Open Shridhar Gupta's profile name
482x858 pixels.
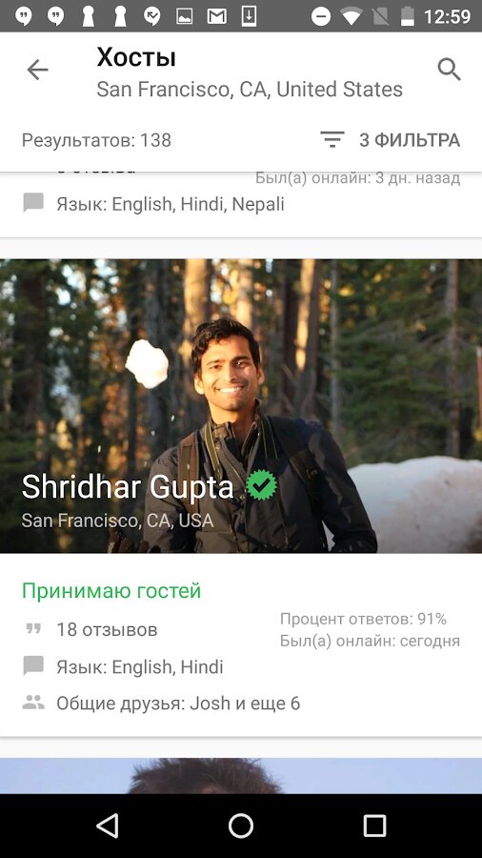(x=128, y=486)
